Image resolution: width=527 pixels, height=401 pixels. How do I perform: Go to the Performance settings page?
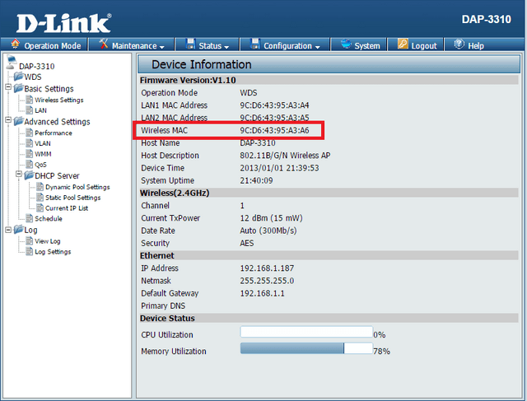(54, 133)
